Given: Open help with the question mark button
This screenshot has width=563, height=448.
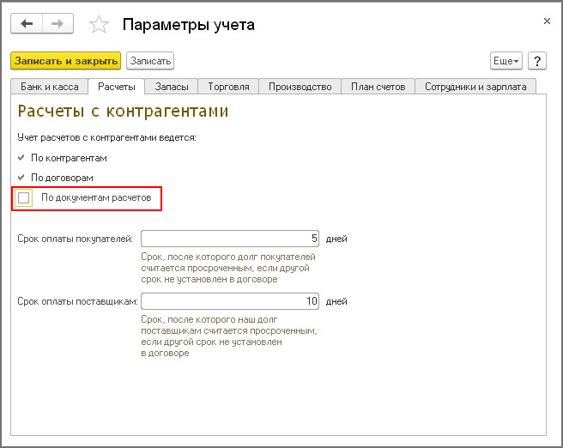Looking at the screenshot, I should pos(537,60).
